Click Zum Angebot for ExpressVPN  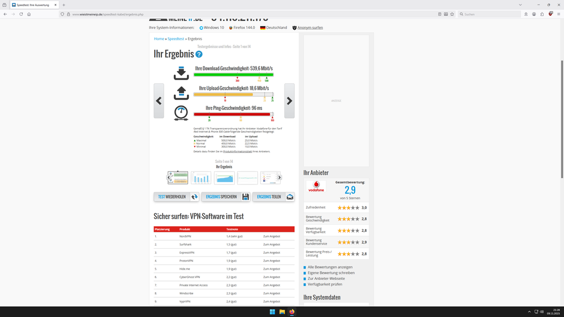[272, 253]
